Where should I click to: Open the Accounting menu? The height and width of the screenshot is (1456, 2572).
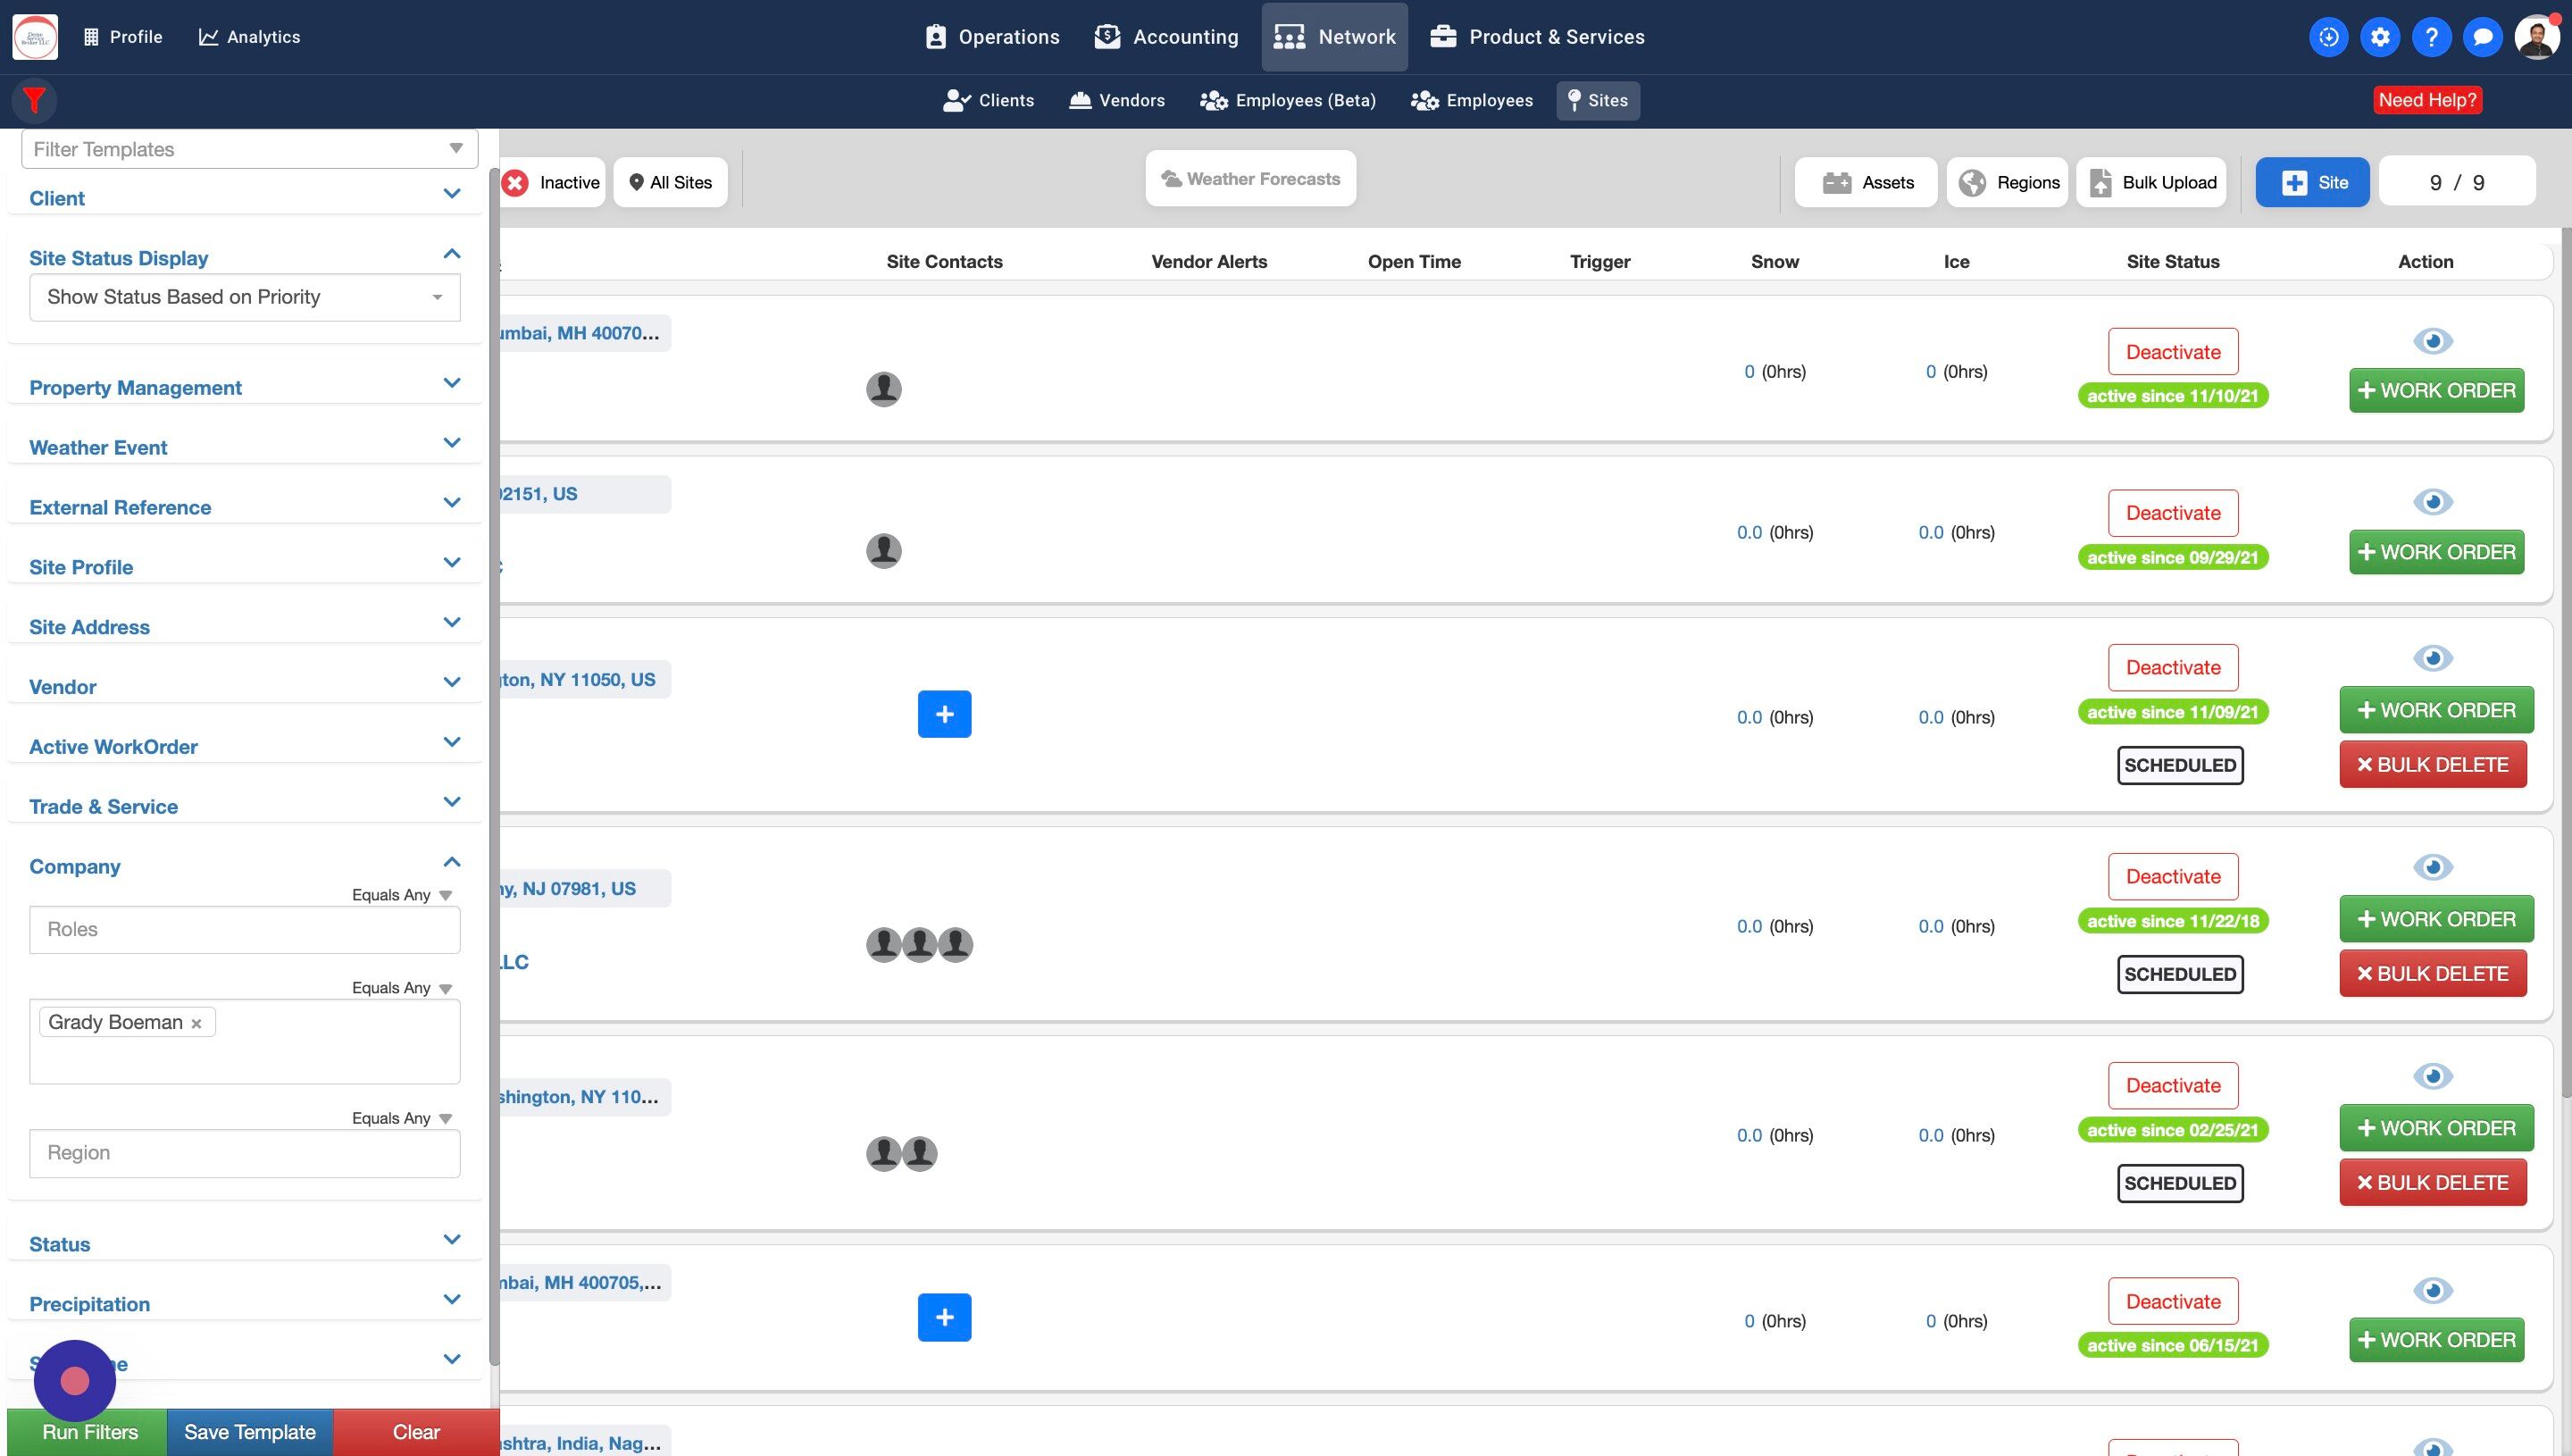[x=1166, y=37]
